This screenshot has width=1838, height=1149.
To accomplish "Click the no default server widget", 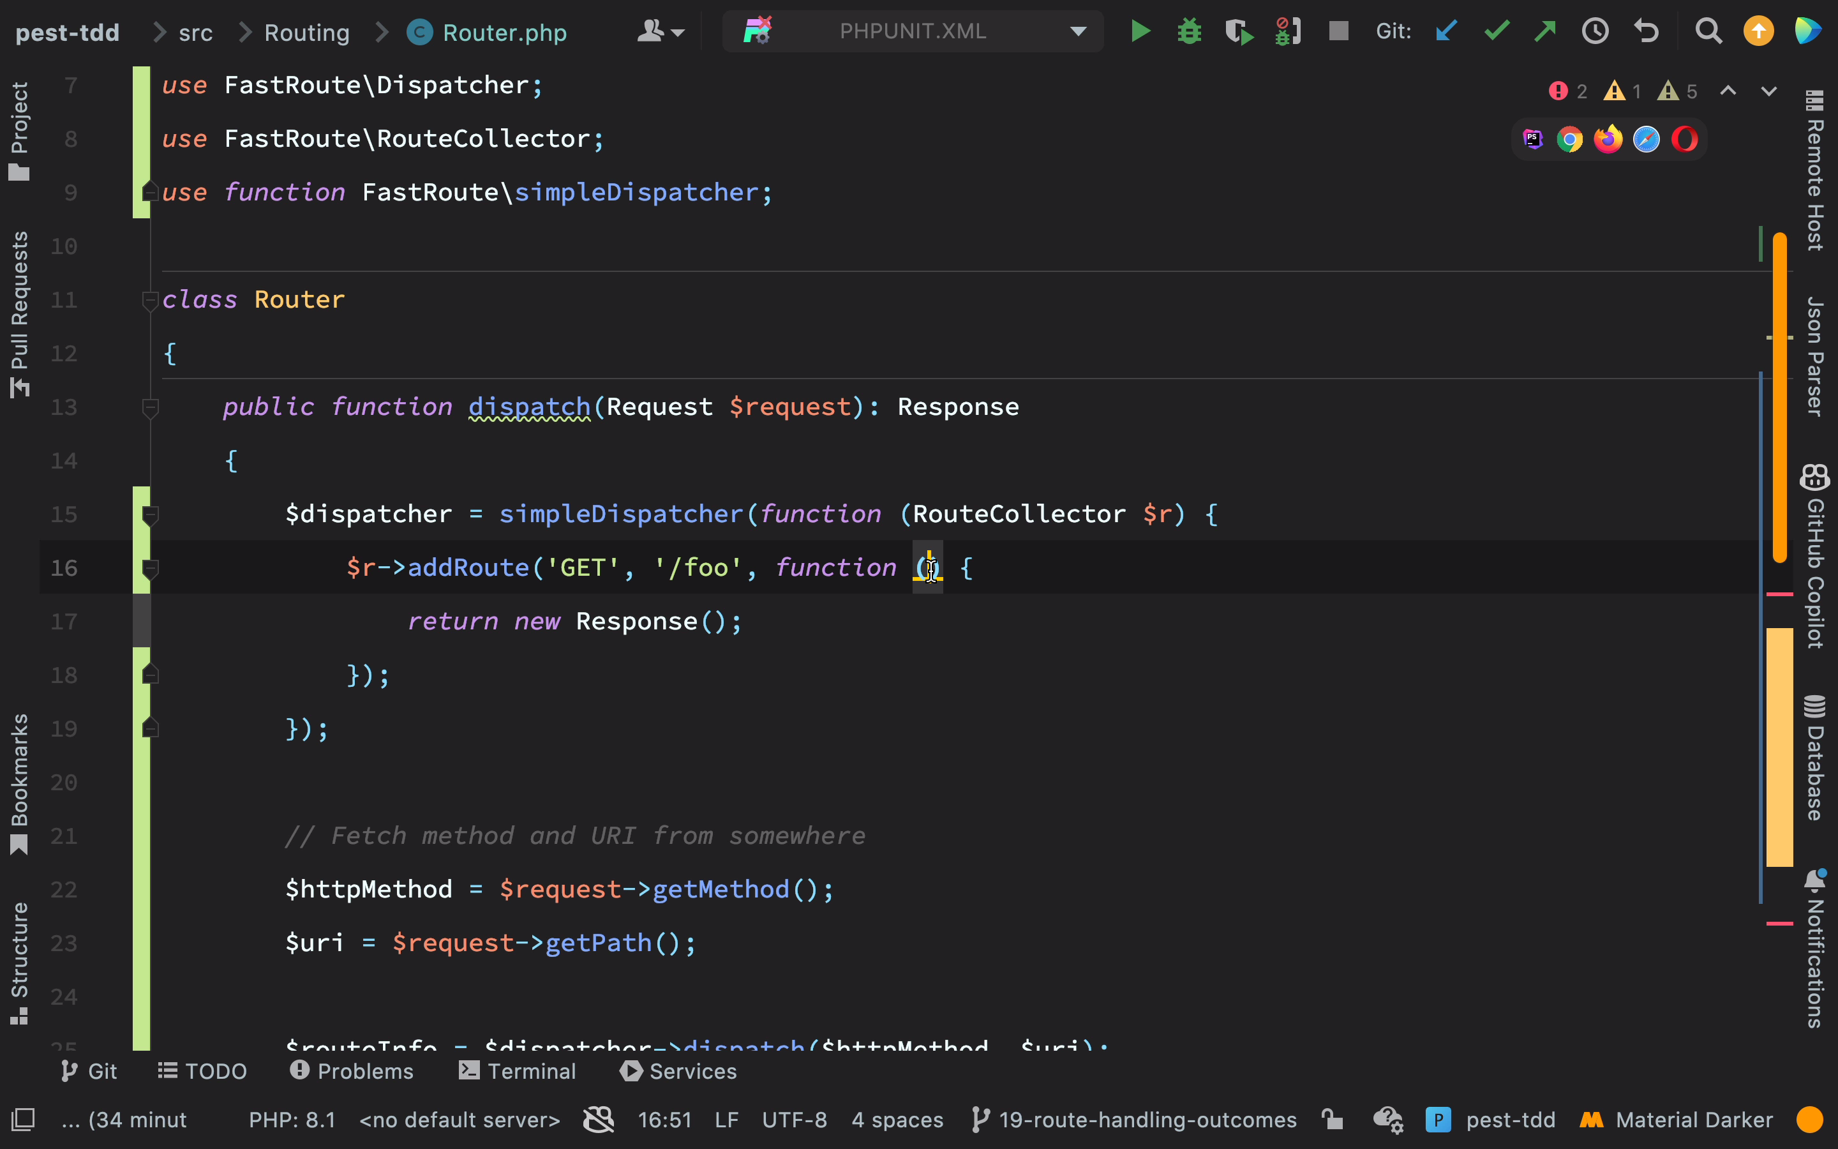I will [x=459, y=1120].
